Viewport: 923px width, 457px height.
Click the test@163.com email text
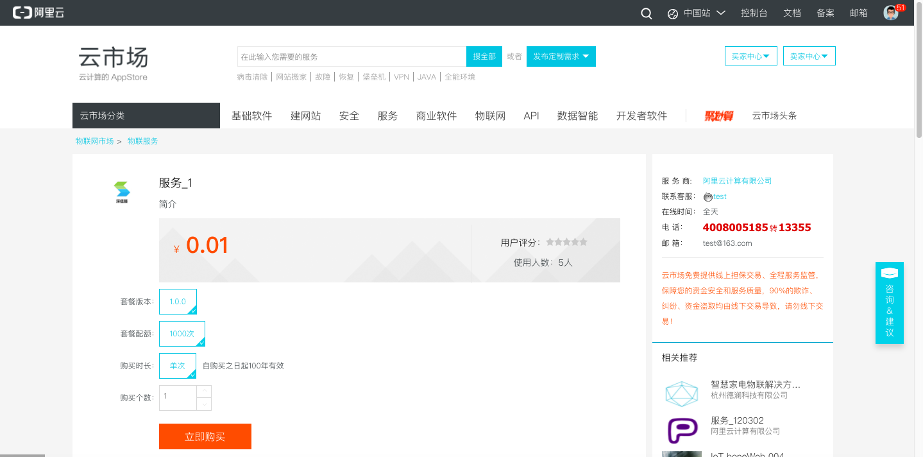click(x=727, y=243)
